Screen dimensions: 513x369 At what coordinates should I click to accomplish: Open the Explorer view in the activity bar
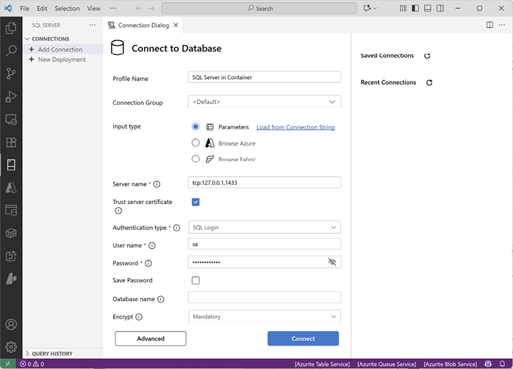11,29
